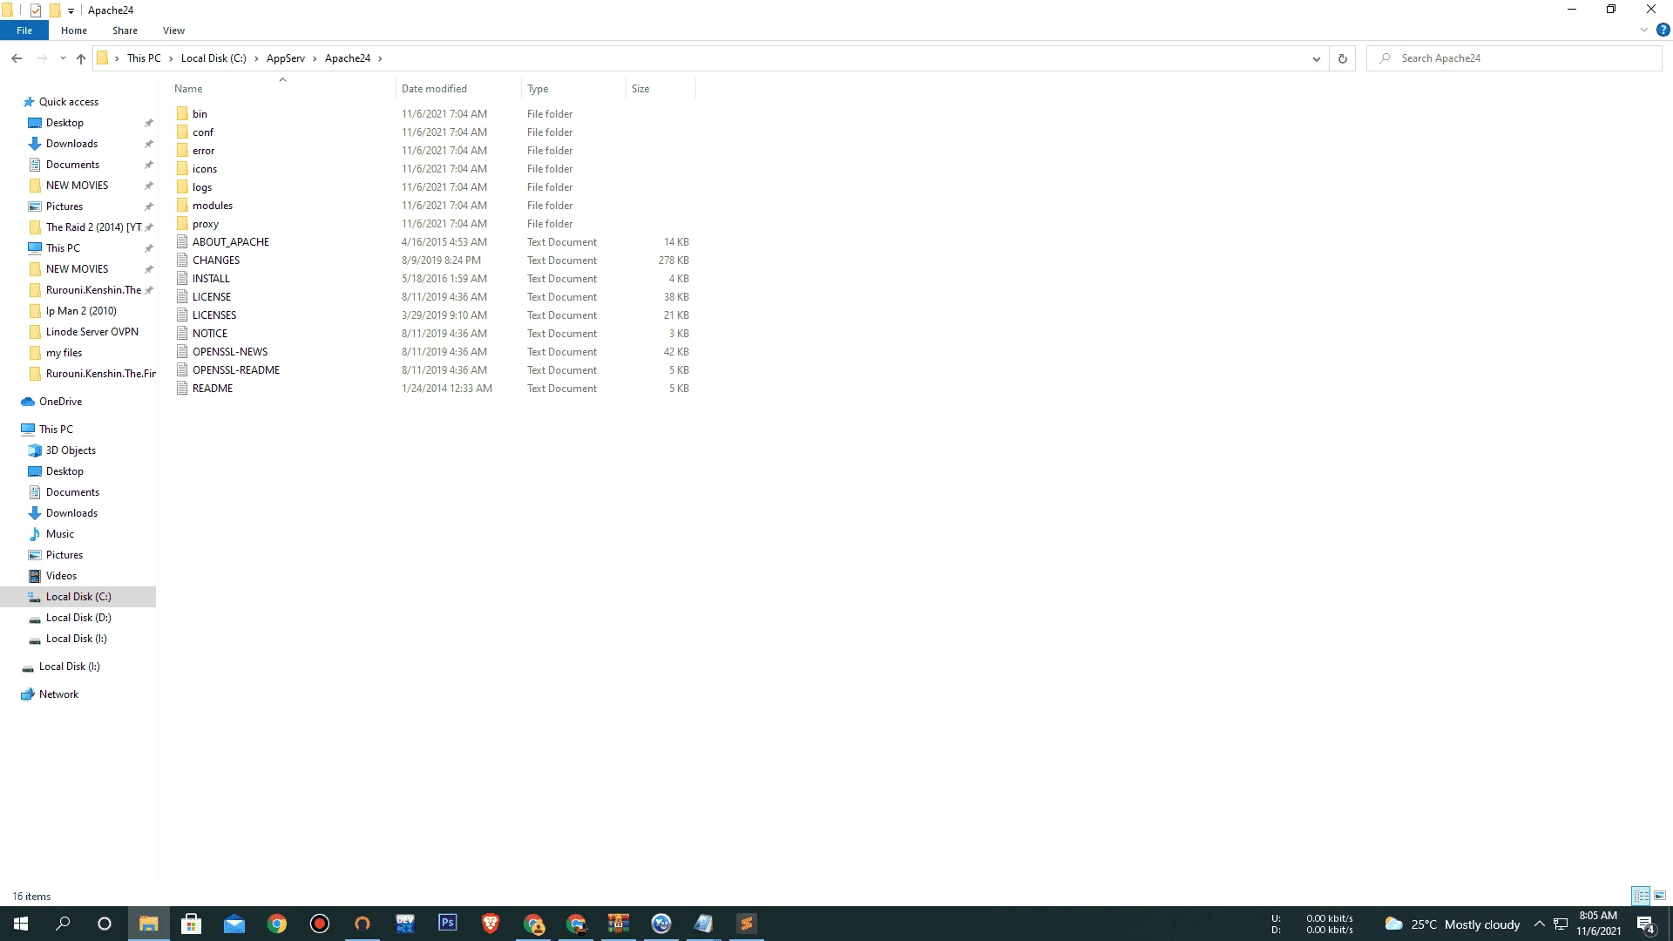The image size is (1673, 941).
Task: Open Photoshop from the taskbar
Action: click(x=448, y=924)
